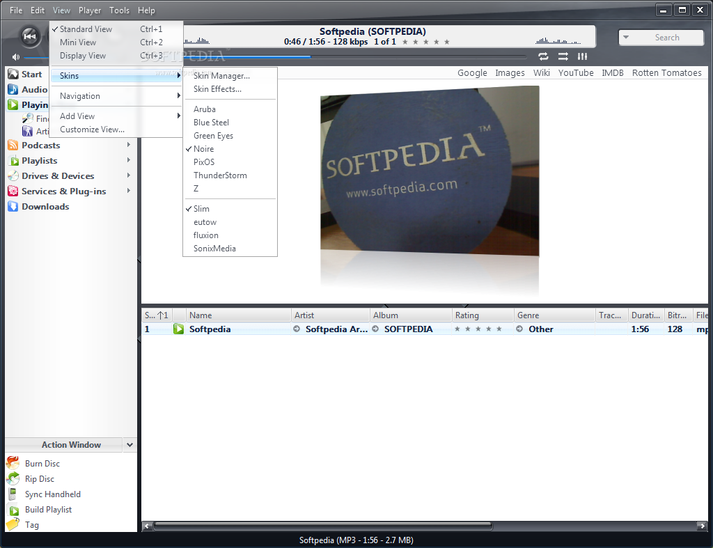Image resolution: width=713 pixels, height=548 pixels.
Task: Click the Sync Handheld device icon
Action: (x=13, y=494)
